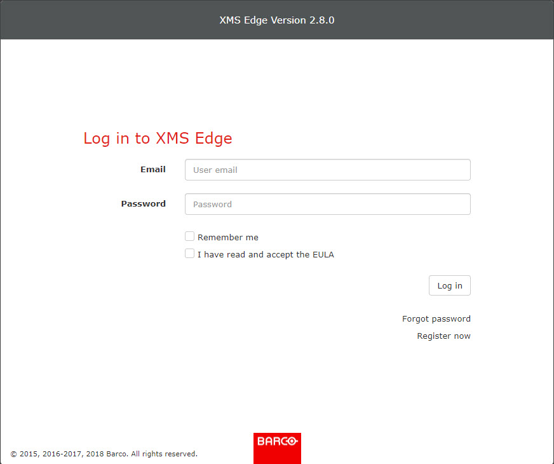Open the Forgot password link
The width and height of the screenshot is (554, 464).
pos(436,318)
